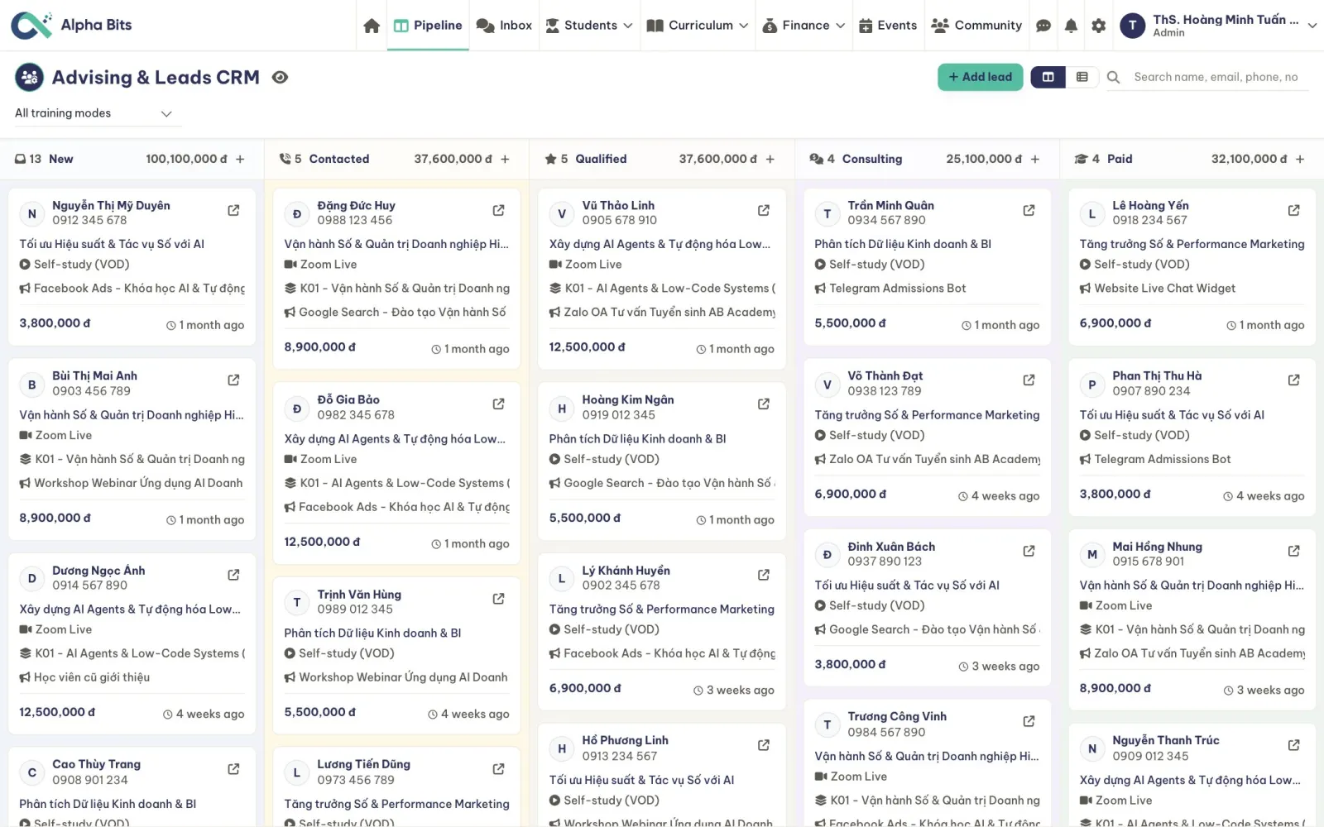Switch to kanban board view
The height and width of the screenshot is (827, 1324).
click(x=1048, y=77)
